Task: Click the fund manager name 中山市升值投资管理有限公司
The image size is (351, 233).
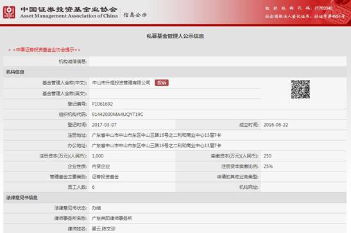Action: click(x=121, y=83)
